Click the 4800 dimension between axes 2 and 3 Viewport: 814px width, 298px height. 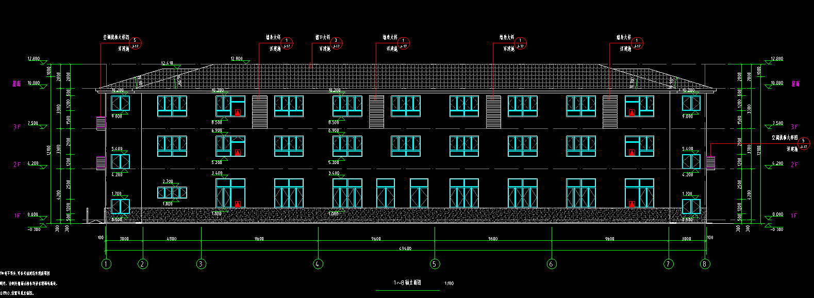171,239
